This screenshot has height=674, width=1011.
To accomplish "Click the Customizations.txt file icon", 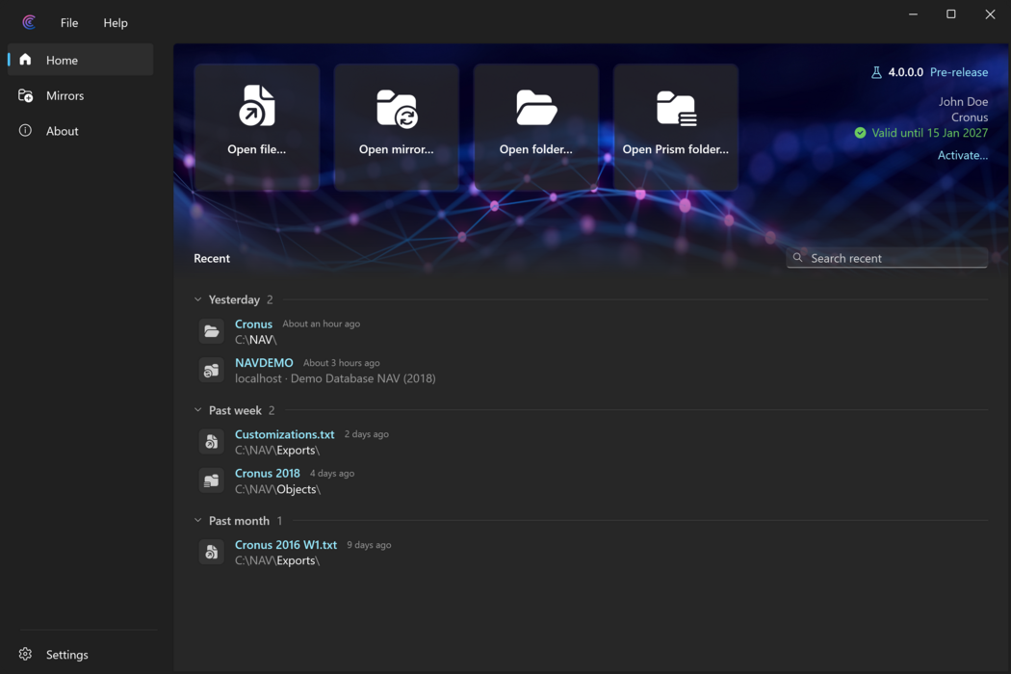I will pos(212,442).
